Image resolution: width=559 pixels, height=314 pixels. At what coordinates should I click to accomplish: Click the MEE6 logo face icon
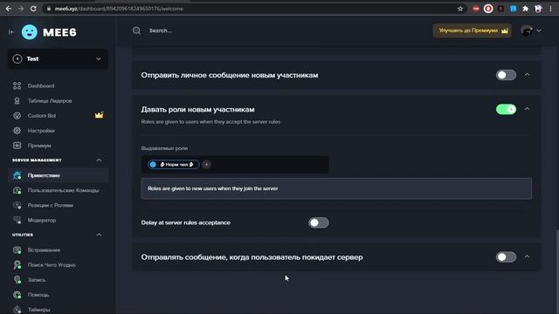coord(29,32)
